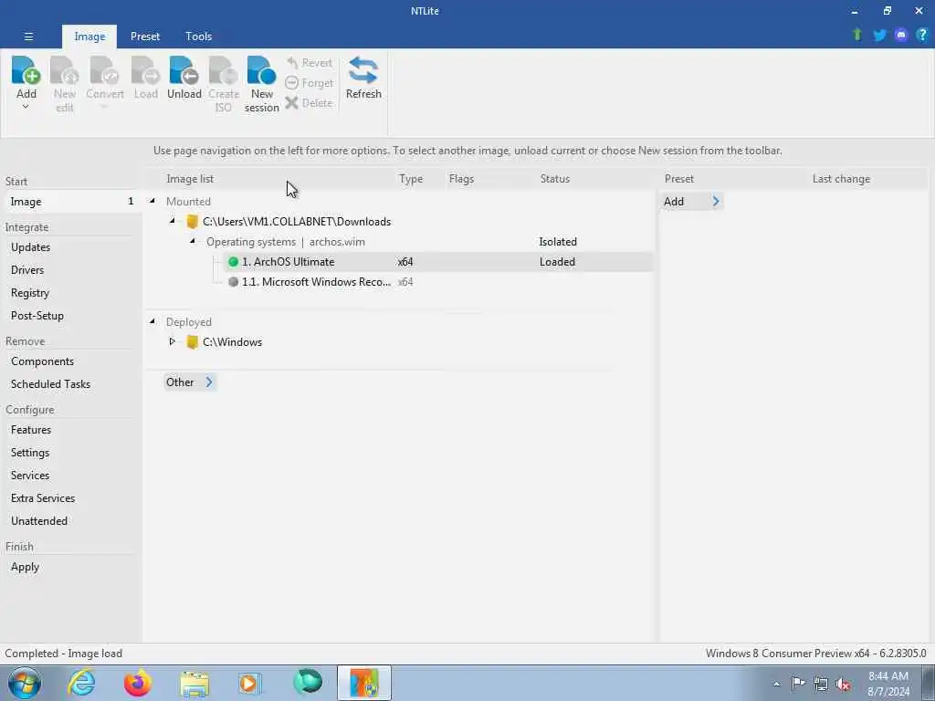This screenshot has width=935, height=701.
Task: Click the gray dot beside Windows Recovery
Action: coord(233,282)
